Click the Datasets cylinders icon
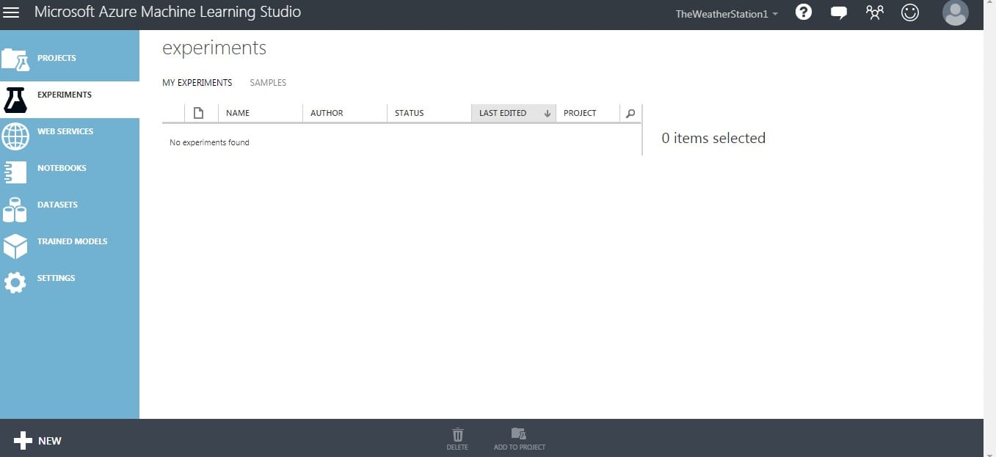The width and height of the screenshot is (996, 457). (15, 210)
